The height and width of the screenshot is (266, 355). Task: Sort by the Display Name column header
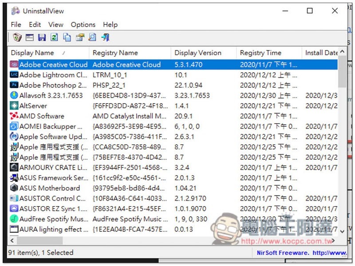[x=48, y=53]
